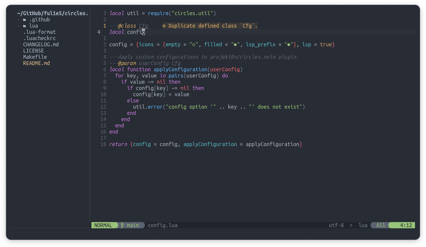Expand the lua folder tree
This screenshot has height=247, width=426.
tap(18, 26)
